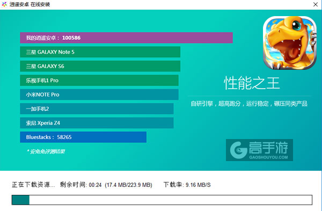Click the download progress bar
Viewport: 322px width, 211px height.
(162, 200)
